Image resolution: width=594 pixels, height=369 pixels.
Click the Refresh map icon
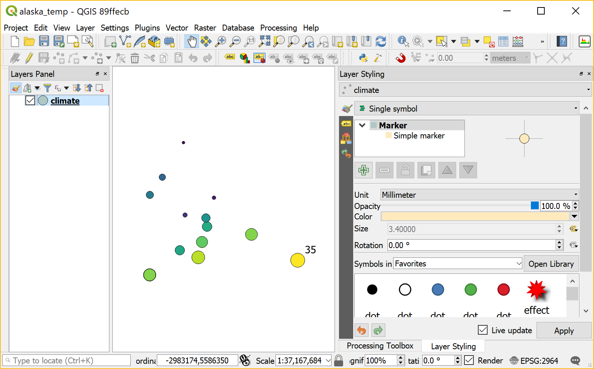click(x=380, y=41)
